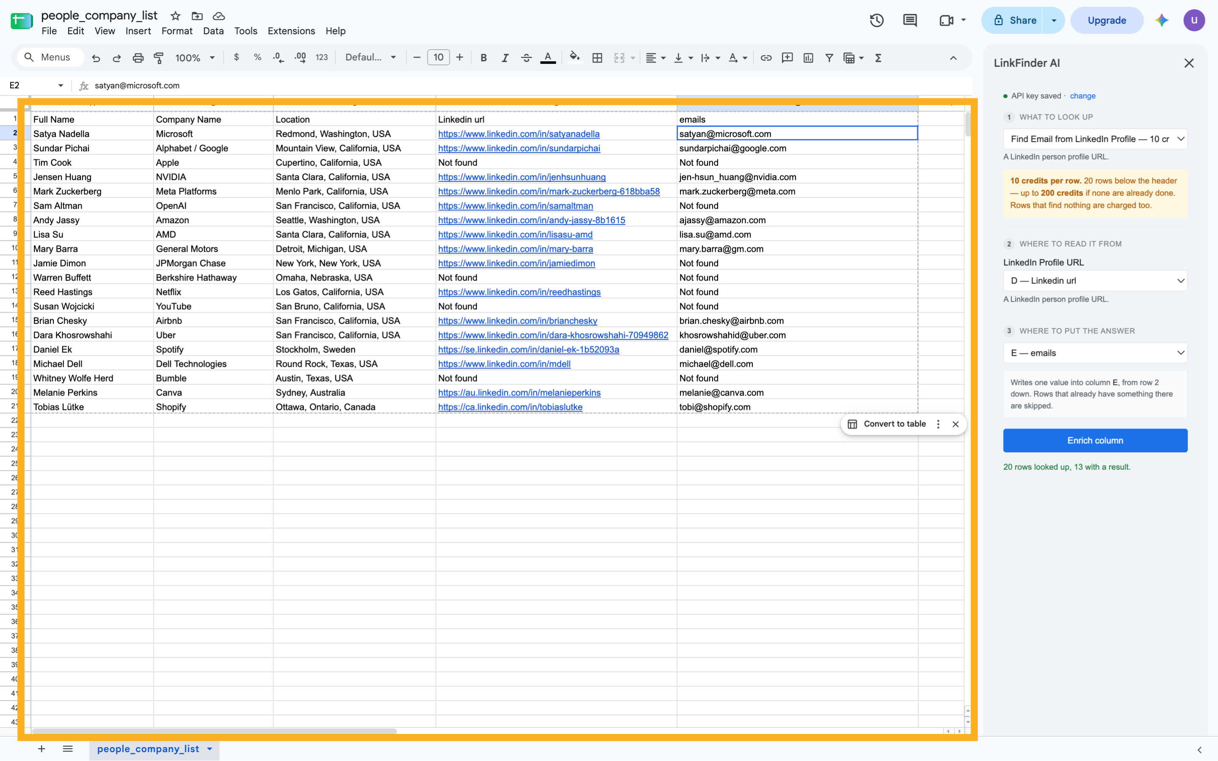Insert a chart from the toolbar
The image size is (1218, 761).
tap(808, 58)
